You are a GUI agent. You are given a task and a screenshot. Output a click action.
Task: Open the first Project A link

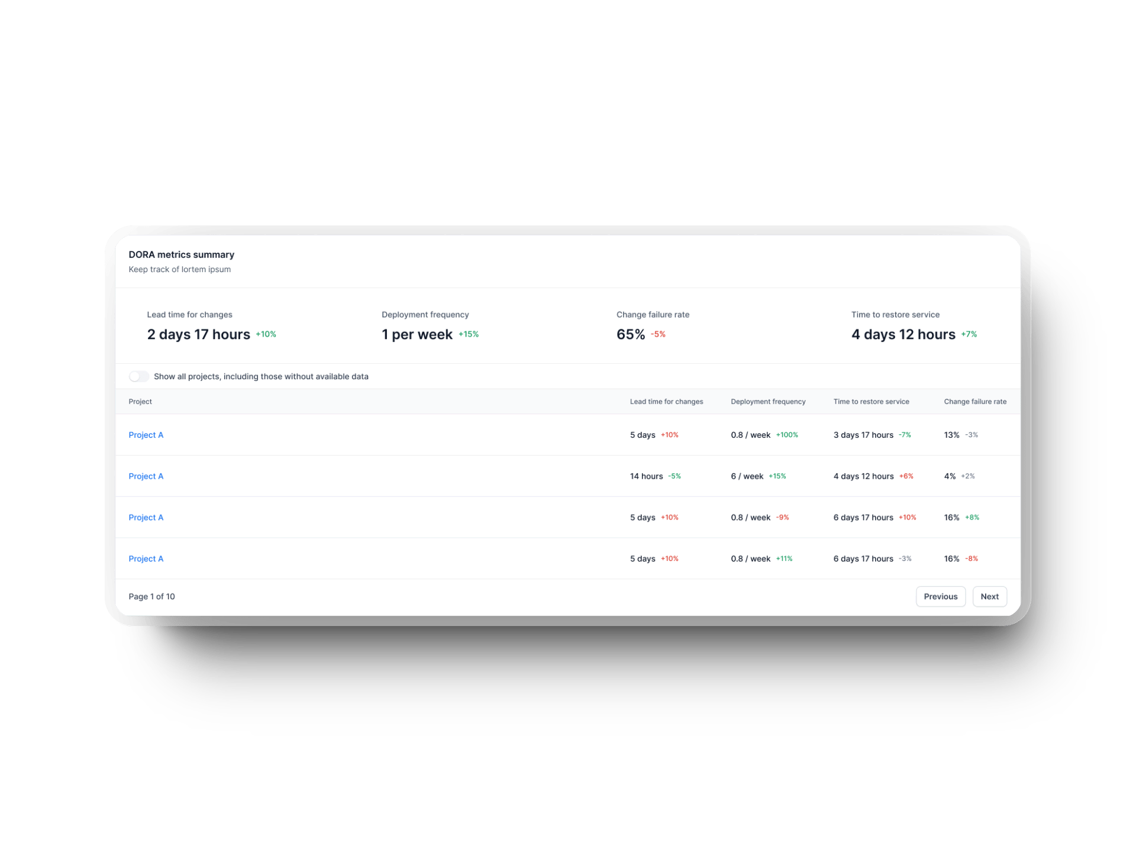(x=146, y=435)
